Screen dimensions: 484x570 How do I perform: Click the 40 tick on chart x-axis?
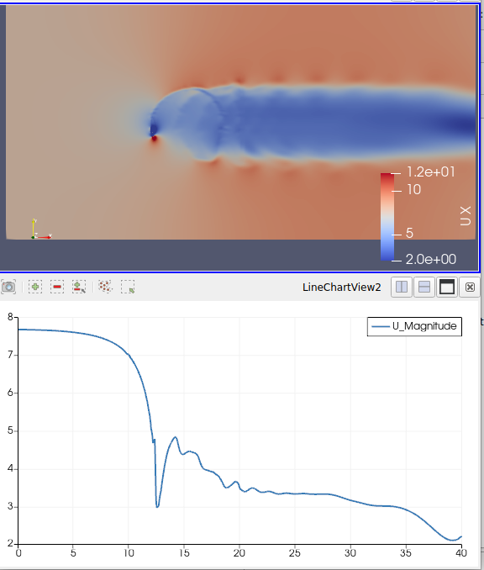(461, 553)
